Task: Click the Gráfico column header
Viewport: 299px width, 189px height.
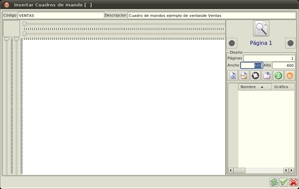Action: click(x=283, y=87)
